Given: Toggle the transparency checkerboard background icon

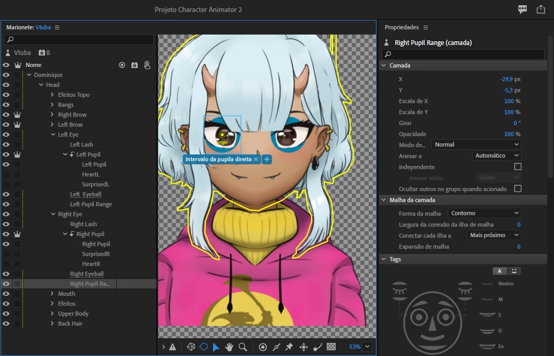Looking at the screenshot, I should coord(331,347).
